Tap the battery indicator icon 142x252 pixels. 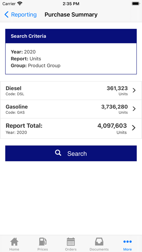pyautogui.click(x=136, y=4)
